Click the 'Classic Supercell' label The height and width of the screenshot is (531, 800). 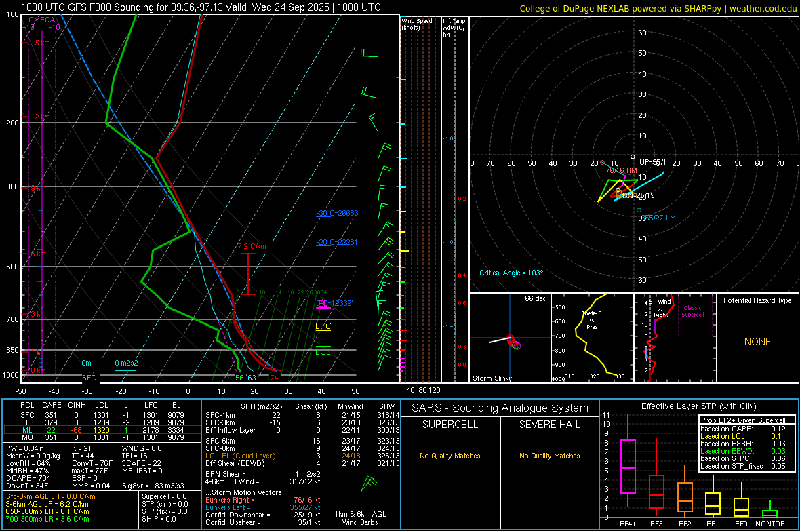pyautogui.click(x=692, y=311)
